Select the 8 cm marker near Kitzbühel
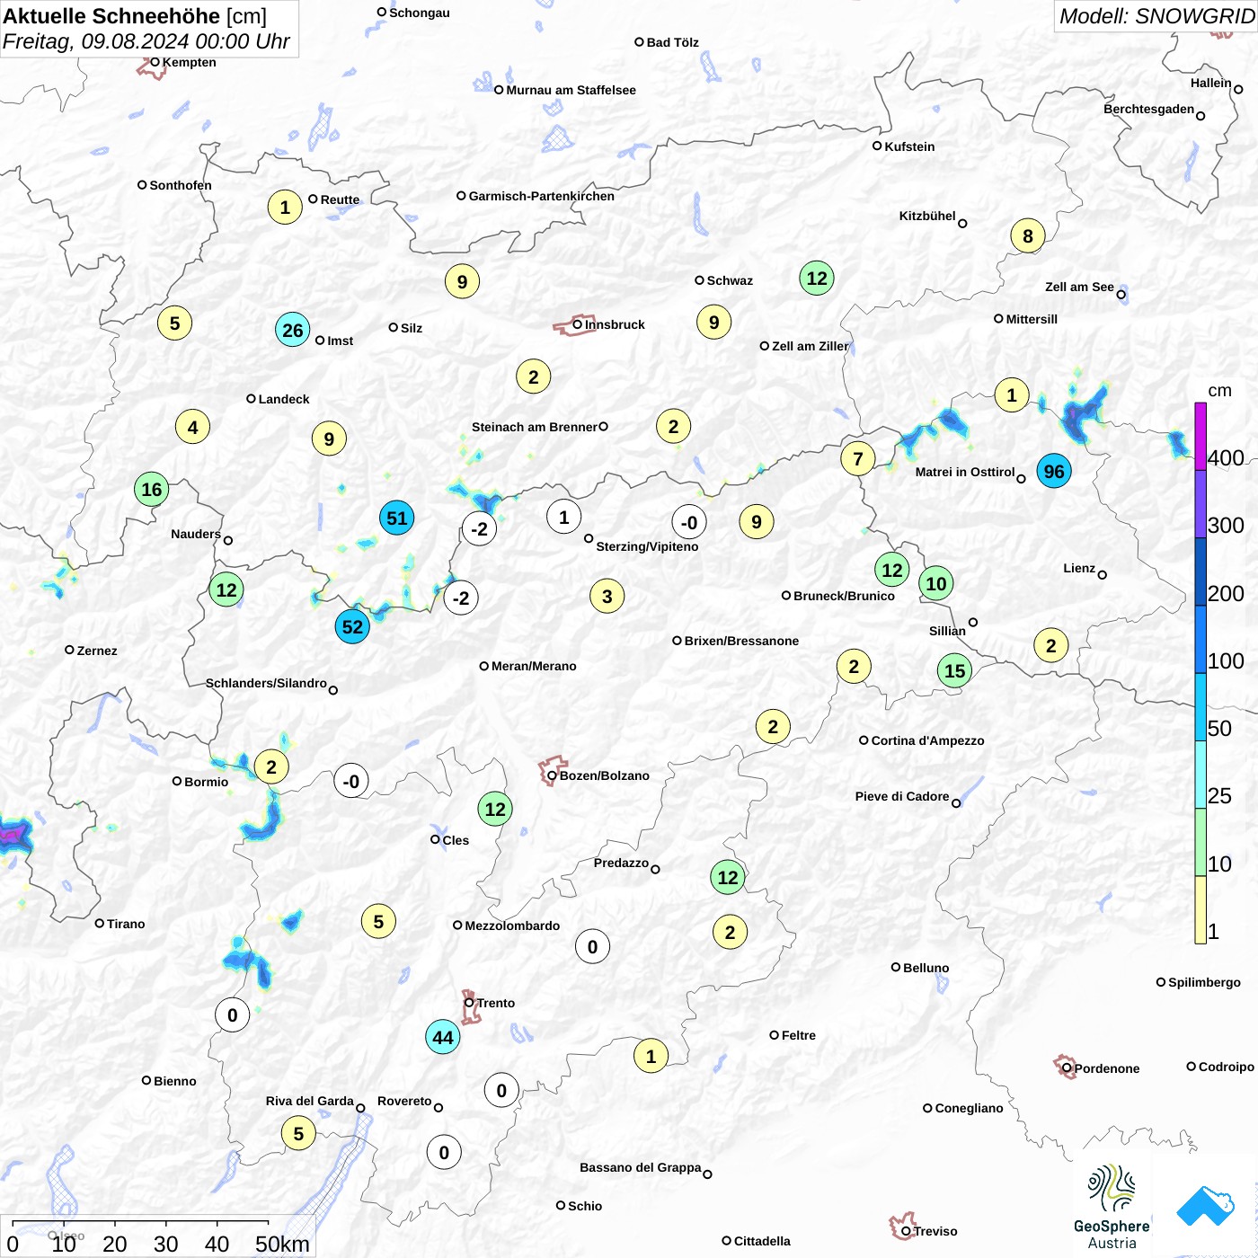Screen dimensions: 1258x1258 coord(1028,235)
